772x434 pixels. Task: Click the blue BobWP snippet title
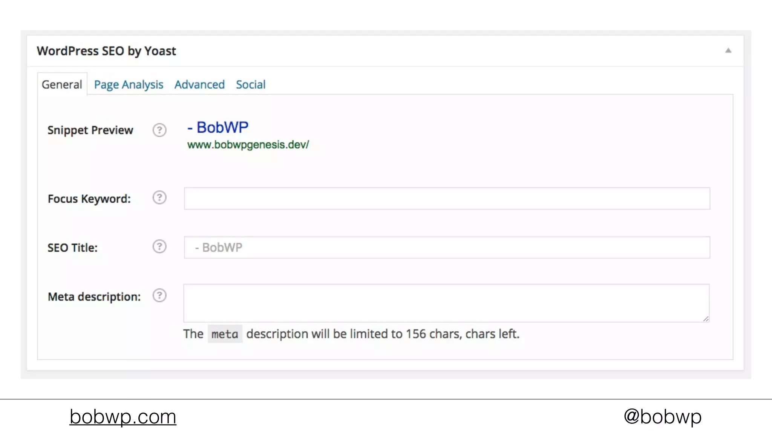point(218,128)
